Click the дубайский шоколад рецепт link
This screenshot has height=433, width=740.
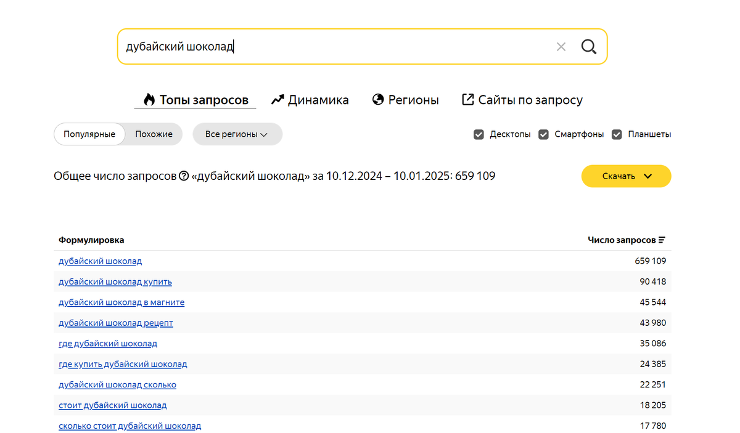(x=116, y=323)
